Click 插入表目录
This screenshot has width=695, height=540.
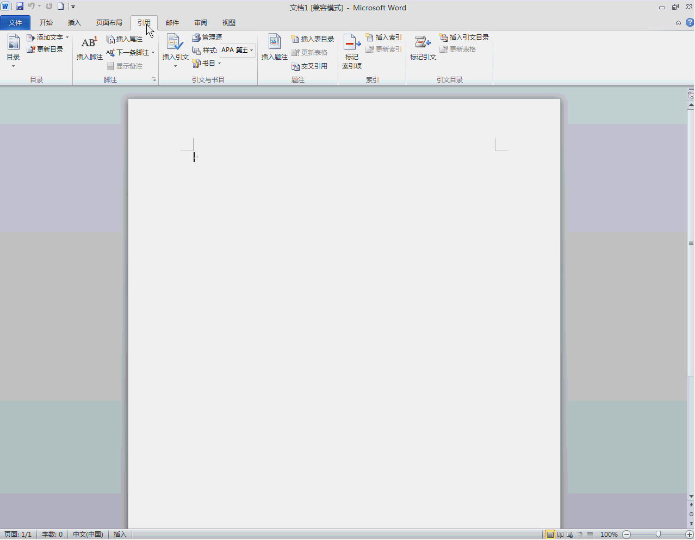pos(313,39)
